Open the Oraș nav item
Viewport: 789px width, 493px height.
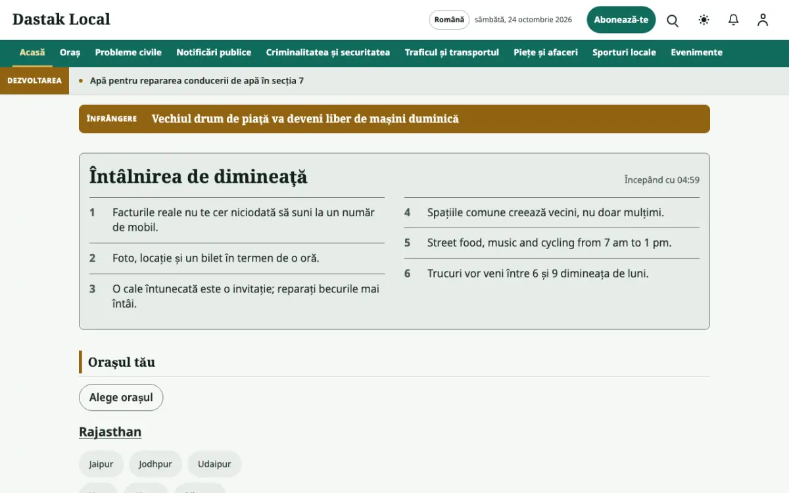coord(70,53)
